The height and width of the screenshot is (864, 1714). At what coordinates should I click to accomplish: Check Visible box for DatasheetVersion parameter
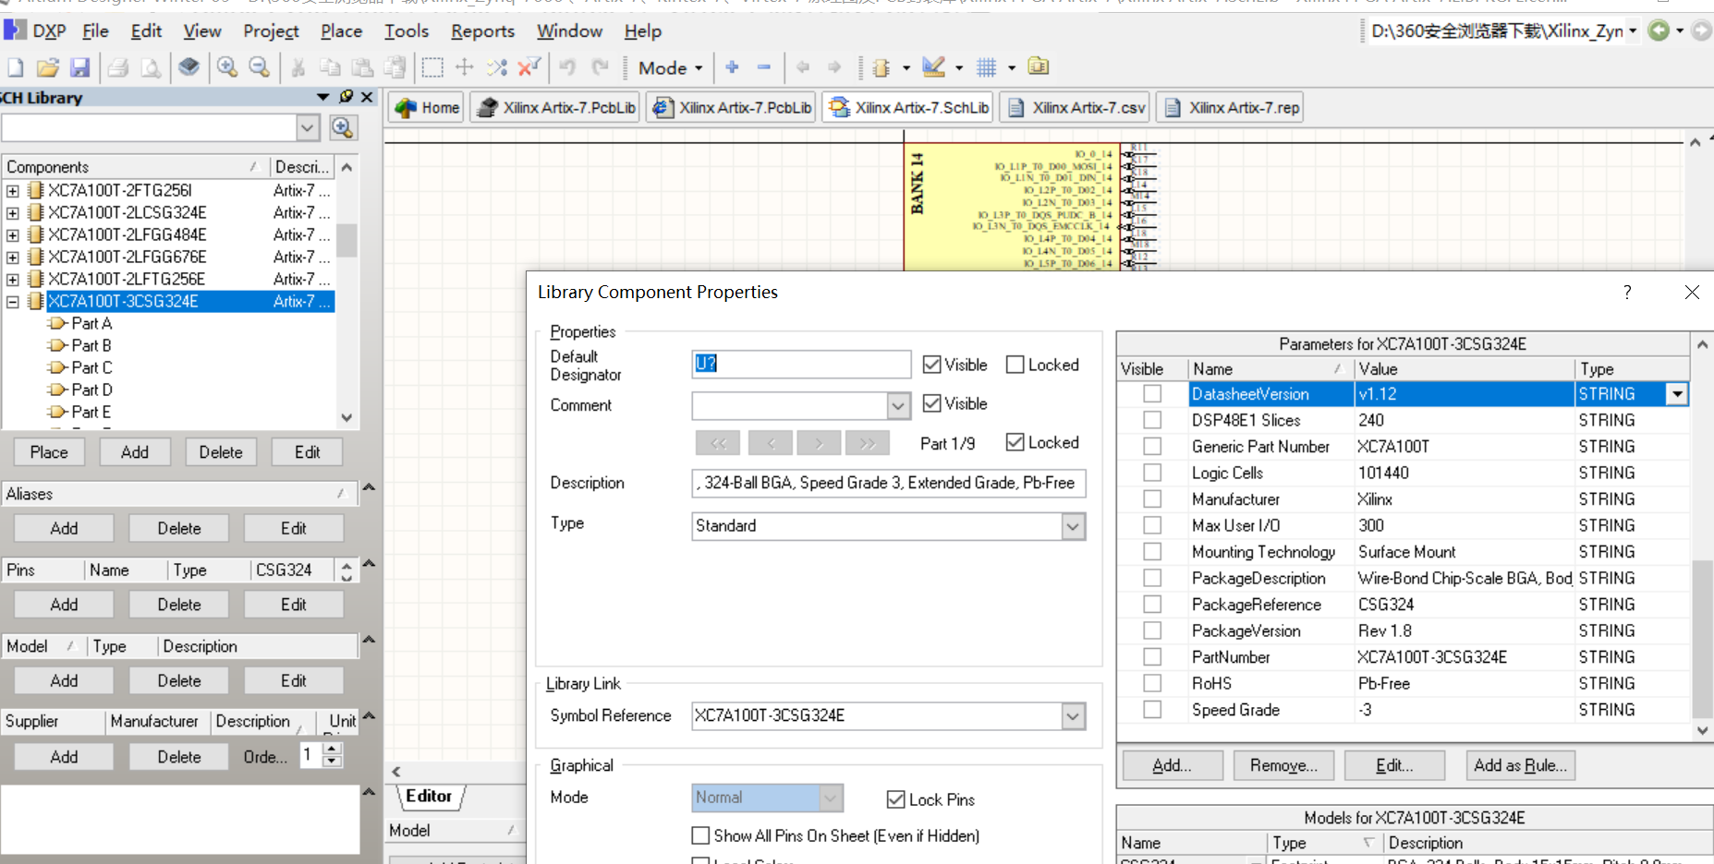point(1152,394)
